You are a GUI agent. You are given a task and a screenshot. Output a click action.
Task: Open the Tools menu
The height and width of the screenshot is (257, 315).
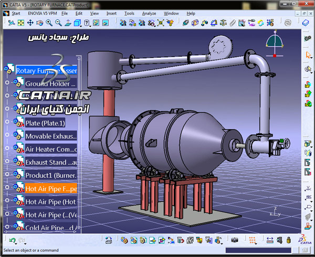(129, 14)
